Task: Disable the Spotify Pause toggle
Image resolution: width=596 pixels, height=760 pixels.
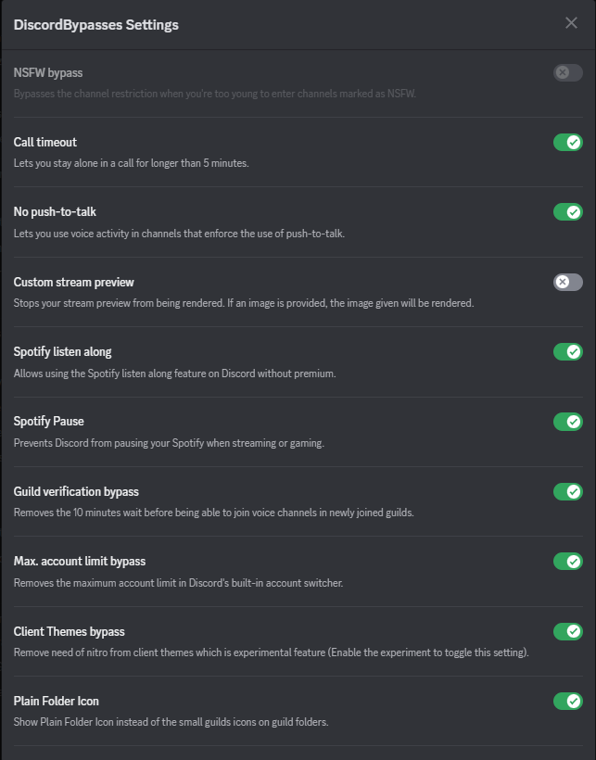Action: tap(568, 422)
